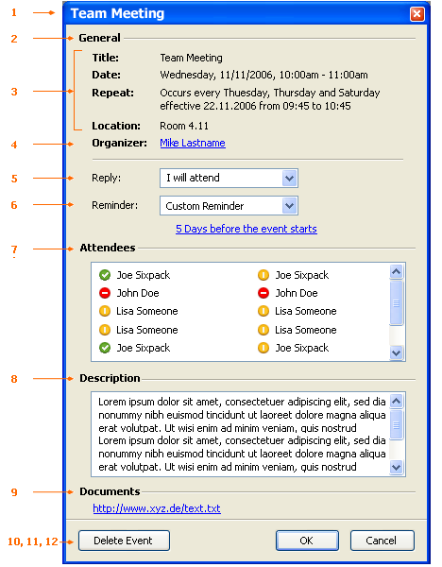This screenshot has height=567, width=442.
Task: Expand the Reminder dropdown showing Custom Reminder
Action: point(229,206)
